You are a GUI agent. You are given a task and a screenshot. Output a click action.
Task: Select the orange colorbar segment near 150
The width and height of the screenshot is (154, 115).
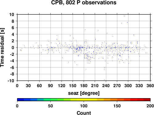pyautogui.click(x=117, y=100)
